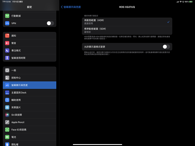Click the 一般 label
Viewport: 195px width, 146px height.
coord(14,70)
